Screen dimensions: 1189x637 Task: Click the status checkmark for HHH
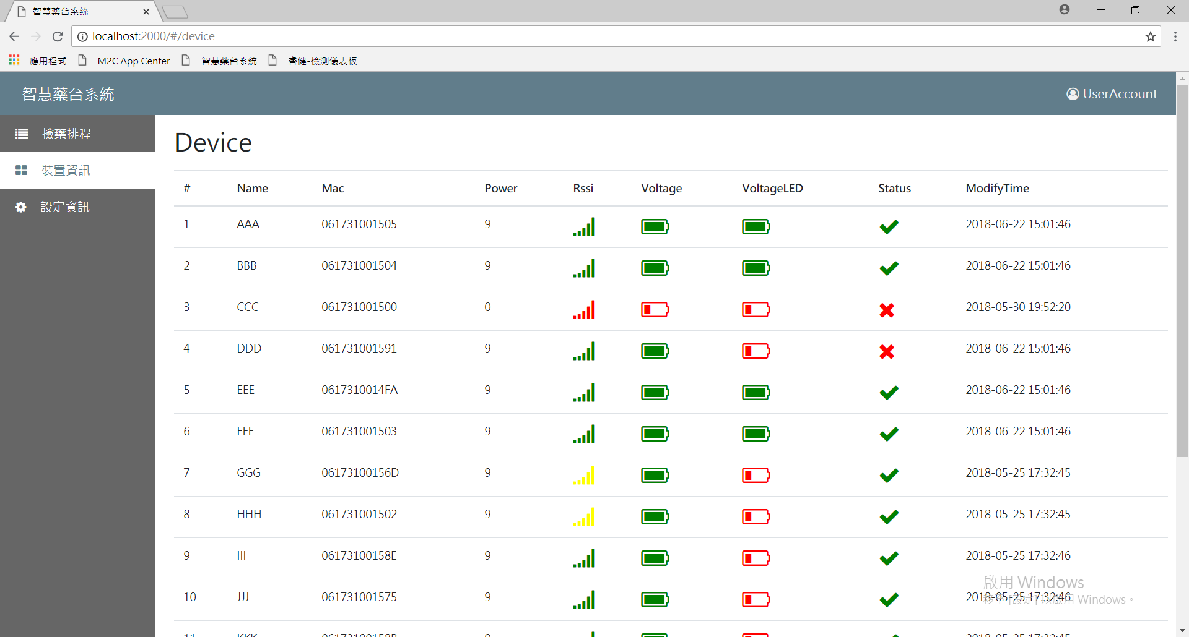pos(889,517)
